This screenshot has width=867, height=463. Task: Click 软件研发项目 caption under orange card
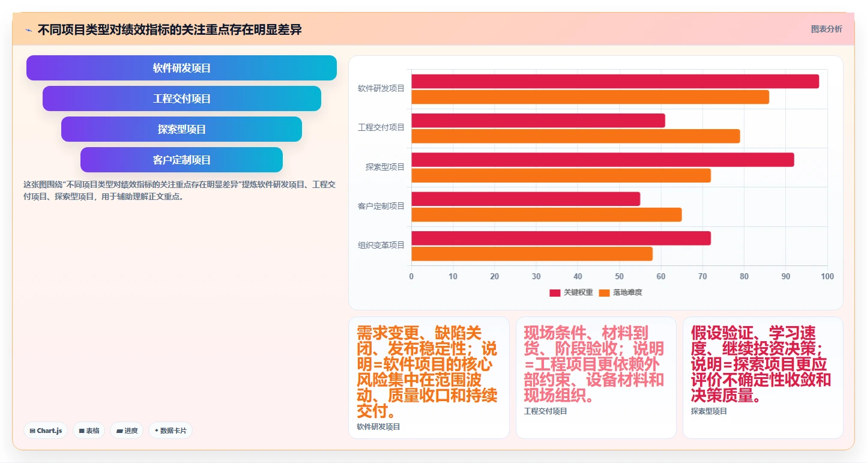pos(378,427)
